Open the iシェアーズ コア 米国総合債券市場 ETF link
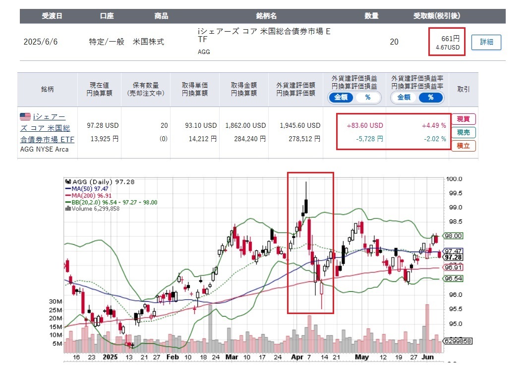Image resolution: width=528 pixels, height=375 pixels. pos(47,128)
